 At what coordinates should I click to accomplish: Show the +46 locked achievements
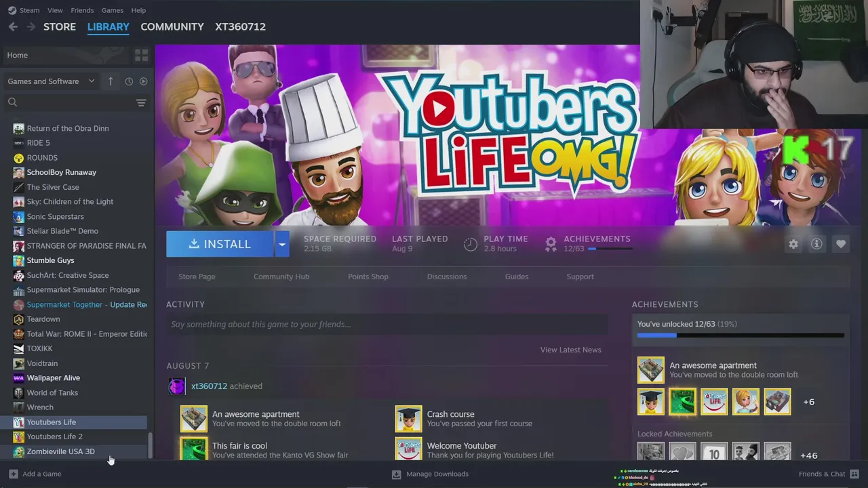pyautogui.click(x=808, y=455)
